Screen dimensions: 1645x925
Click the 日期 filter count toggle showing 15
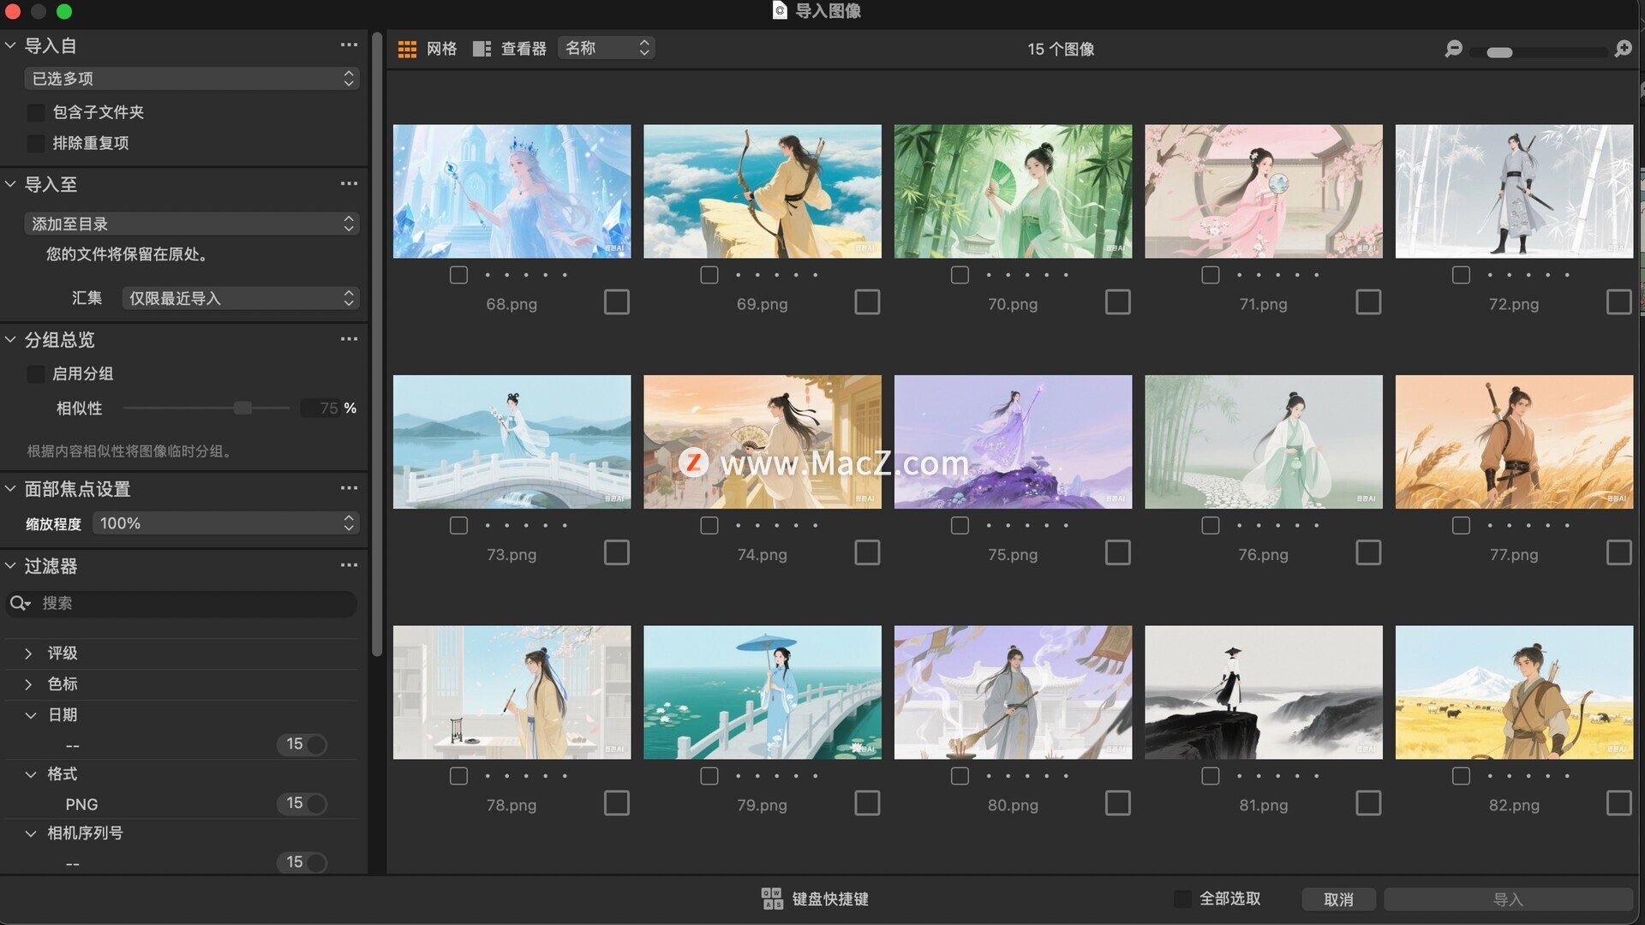coord(302,744)
